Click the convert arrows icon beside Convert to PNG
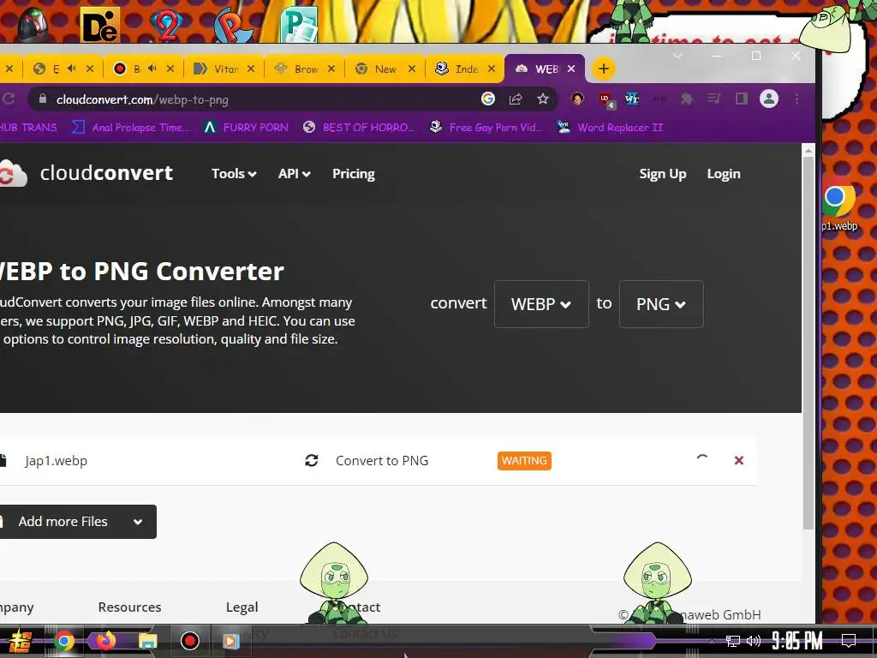 click(x=312, y=460)
